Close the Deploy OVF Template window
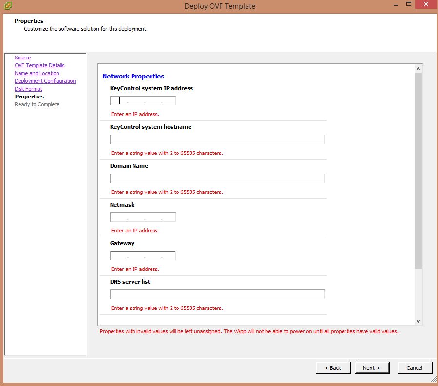This screenshot has height=386, width=438. [426, 4]
